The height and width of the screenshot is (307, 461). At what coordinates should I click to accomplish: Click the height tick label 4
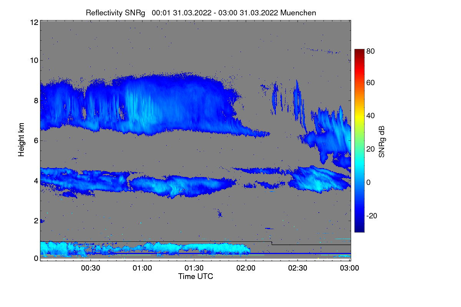[36, 180]
